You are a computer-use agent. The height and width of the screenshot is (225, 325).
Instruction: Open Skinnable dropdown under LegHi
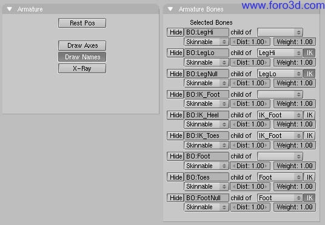point(206,42)
